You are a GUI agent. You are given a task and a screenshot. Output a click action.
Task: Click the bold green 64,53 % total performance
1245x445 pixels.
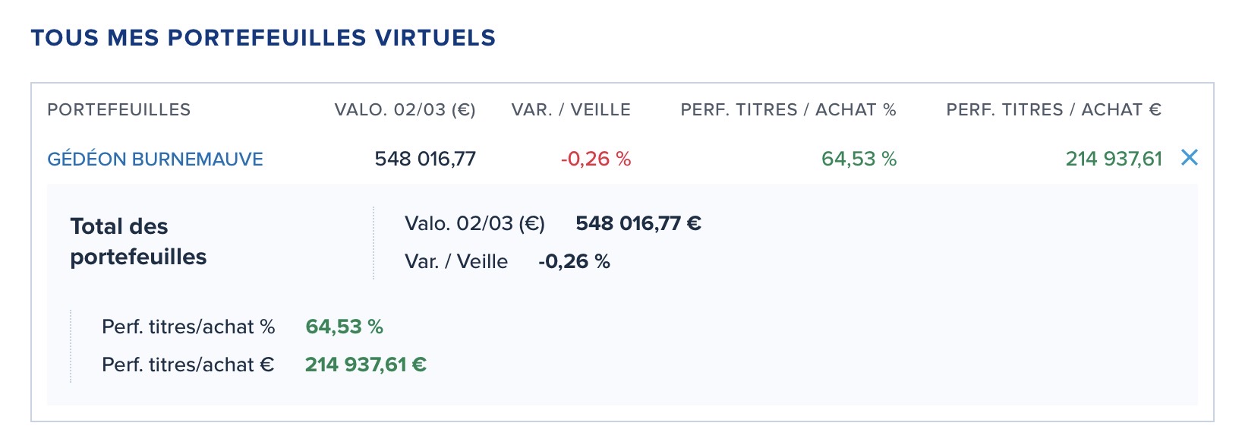click(x=344, y=327)
